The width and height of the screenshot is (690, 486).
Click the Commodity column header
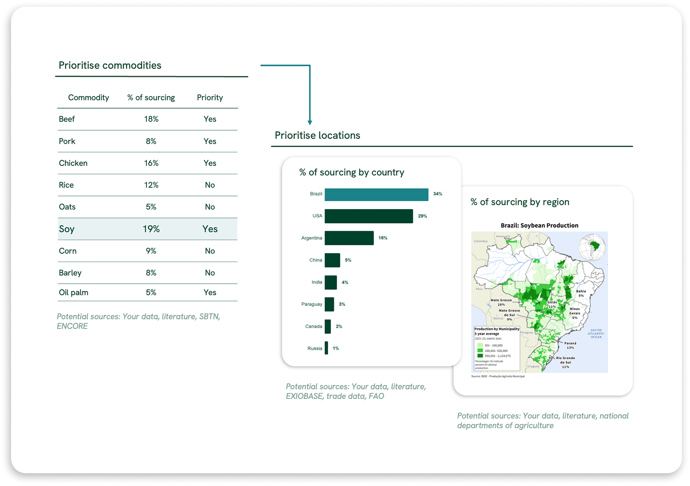[88, 98]
